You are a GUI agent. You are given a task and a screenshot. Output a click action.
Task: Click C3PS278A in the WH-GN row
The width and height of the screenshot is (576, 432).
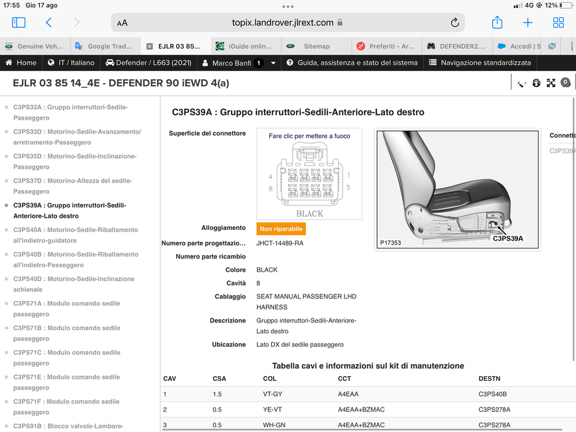pyautogui.click(x=494, y=425)
